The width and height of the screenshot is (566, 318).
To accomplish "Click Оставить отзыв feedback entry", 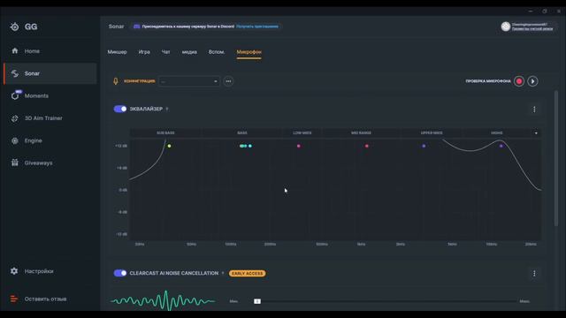I will tap(45, 299).
